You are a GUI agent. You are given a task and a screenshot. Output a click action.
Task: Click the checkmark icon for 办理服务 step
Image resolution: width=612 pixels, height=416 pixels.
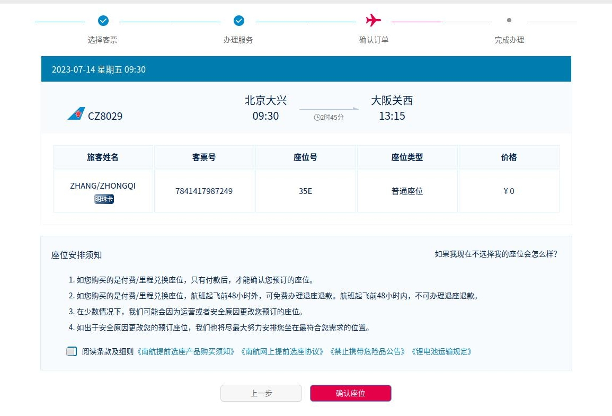pos(239,21)
